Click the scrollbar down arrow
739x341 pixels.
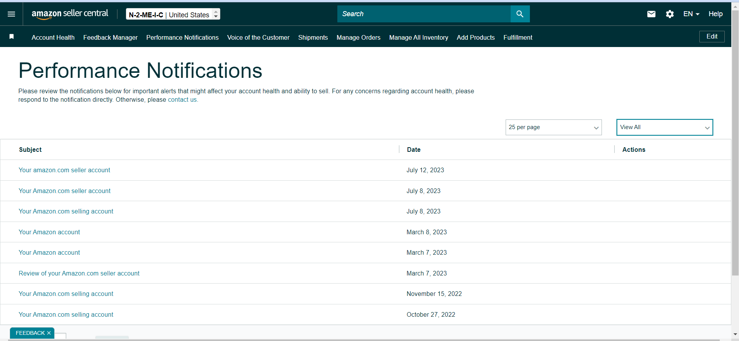pyautogui.click(x=735, y=334)
